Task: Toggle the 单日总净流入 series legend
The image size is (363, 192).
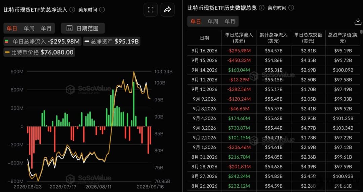Action: coord(42,42)
